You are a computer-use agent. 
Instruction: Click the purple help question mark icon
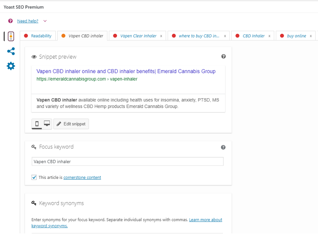point(10,21)
